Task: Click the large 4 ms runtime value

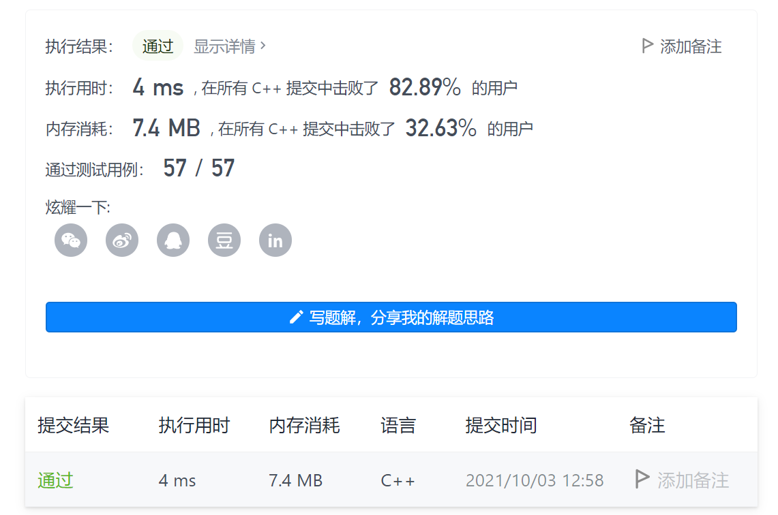Action: click(158, 87)
